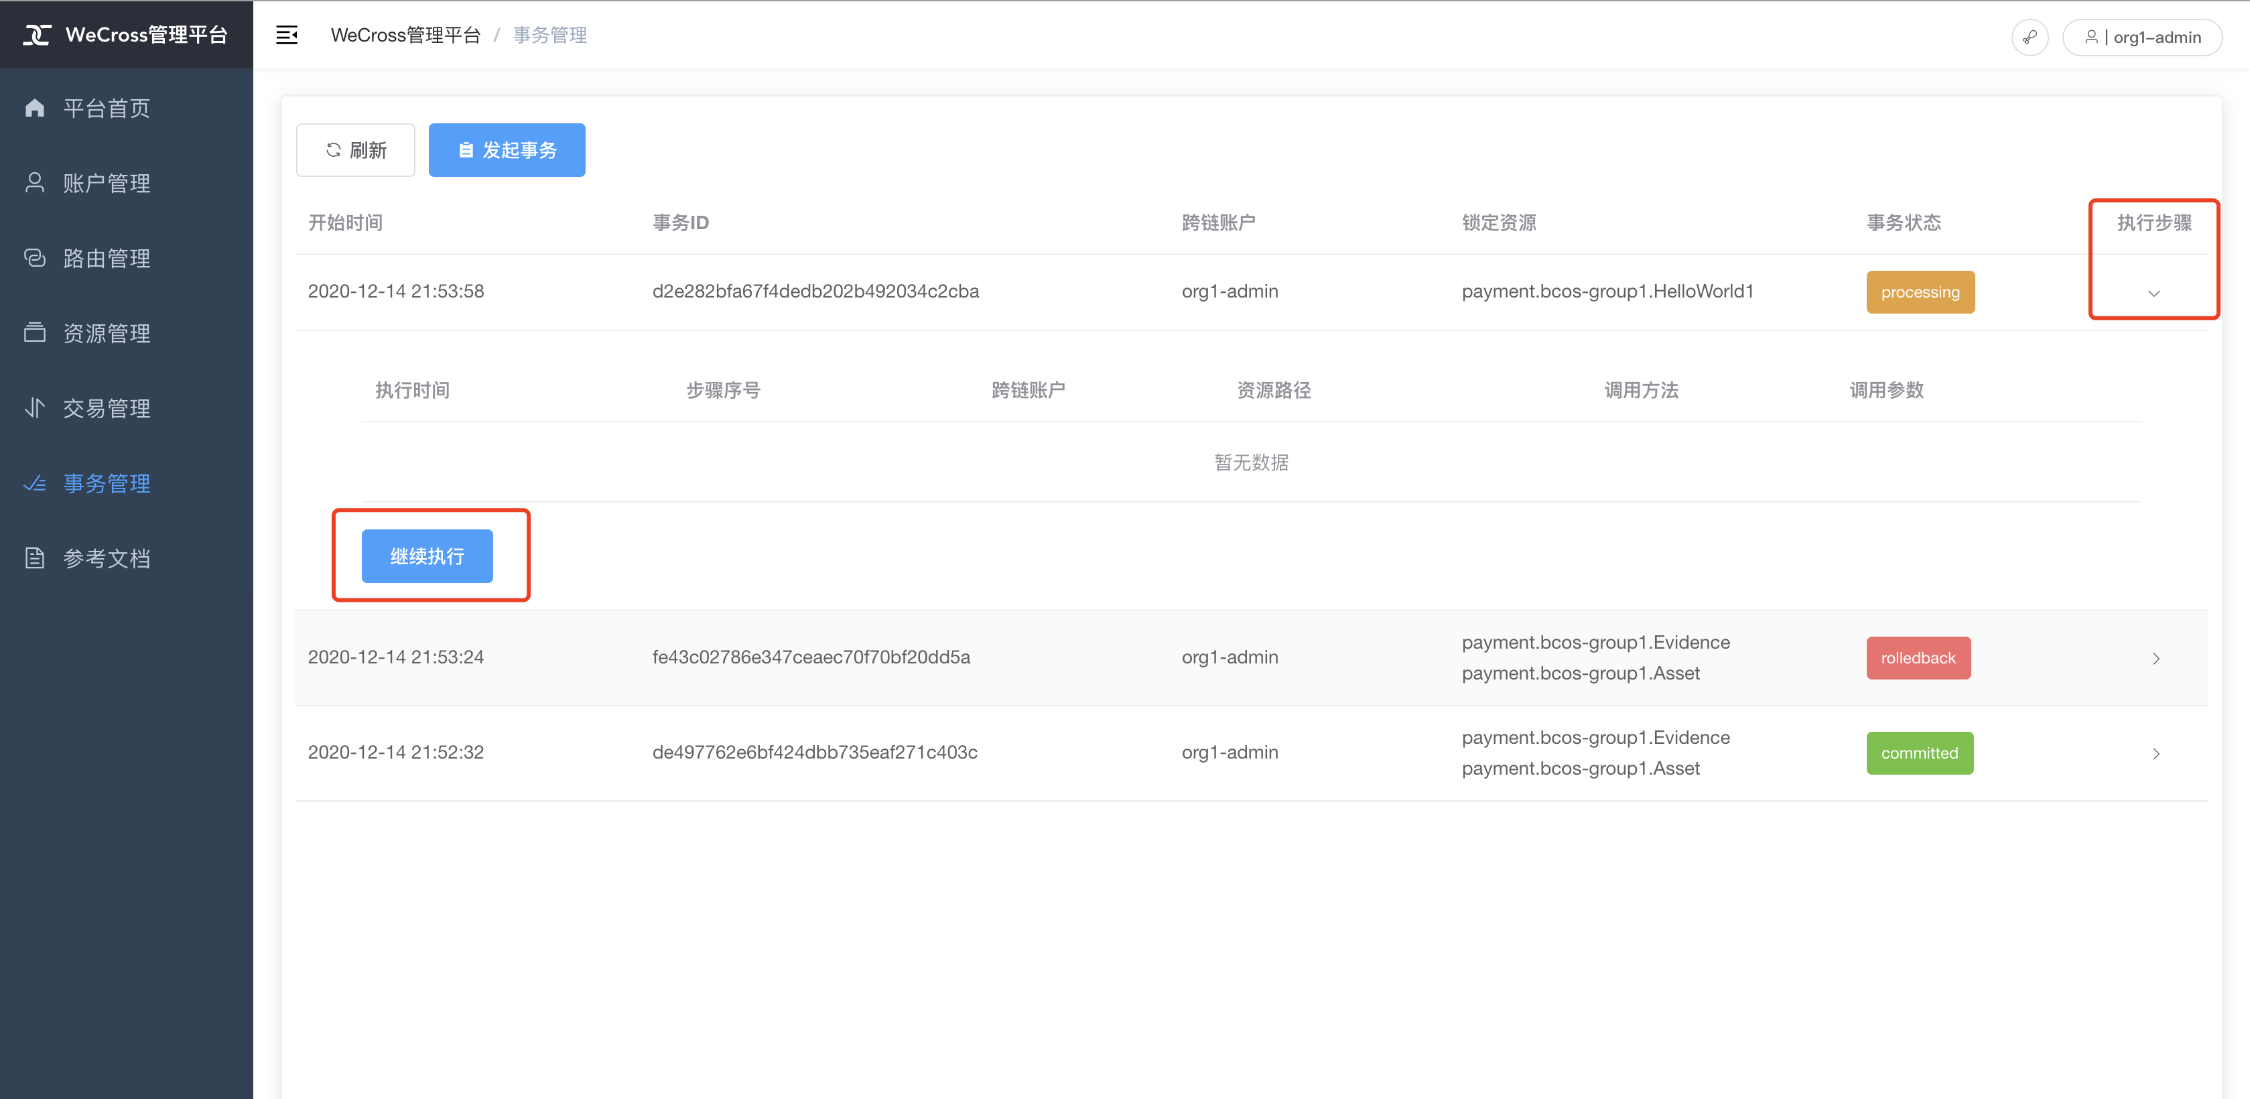Click payment.bcos-group1.Evidence in the rolledback row

(x=1596, y=642)
